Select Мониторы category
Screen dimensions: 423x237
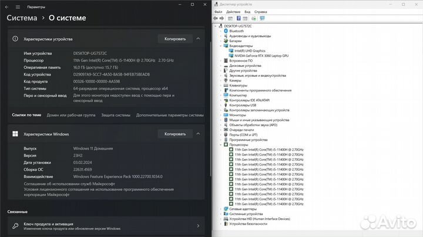[237, 115]
